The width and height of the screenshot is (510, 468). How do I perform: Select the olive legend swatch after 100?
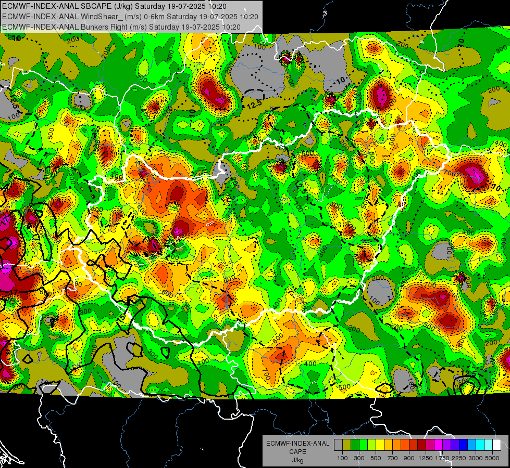(x=347, y=445)
